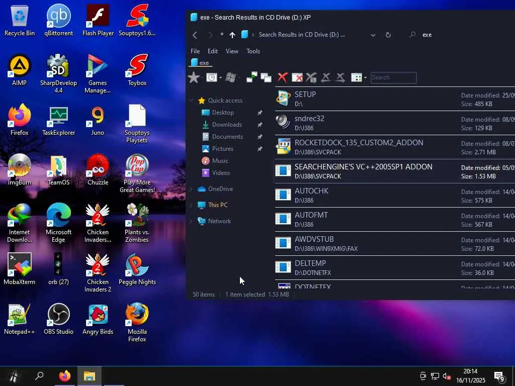Open the recently closed tabs clock icon
The width and height of the screenshot is (515, 386).
pyautogui.click(x=212, y=77)
